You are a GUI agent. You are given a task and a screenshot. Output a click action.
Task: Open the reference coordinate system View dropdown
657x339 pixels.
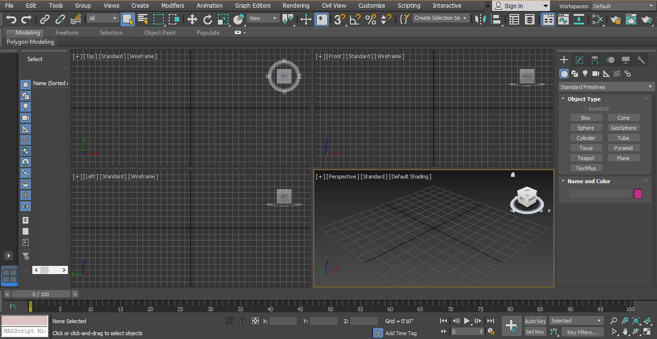pos(262,17)
